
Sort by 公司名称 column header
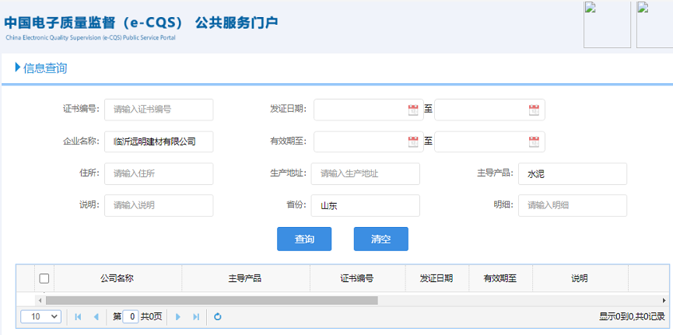[x=117, y=278]
